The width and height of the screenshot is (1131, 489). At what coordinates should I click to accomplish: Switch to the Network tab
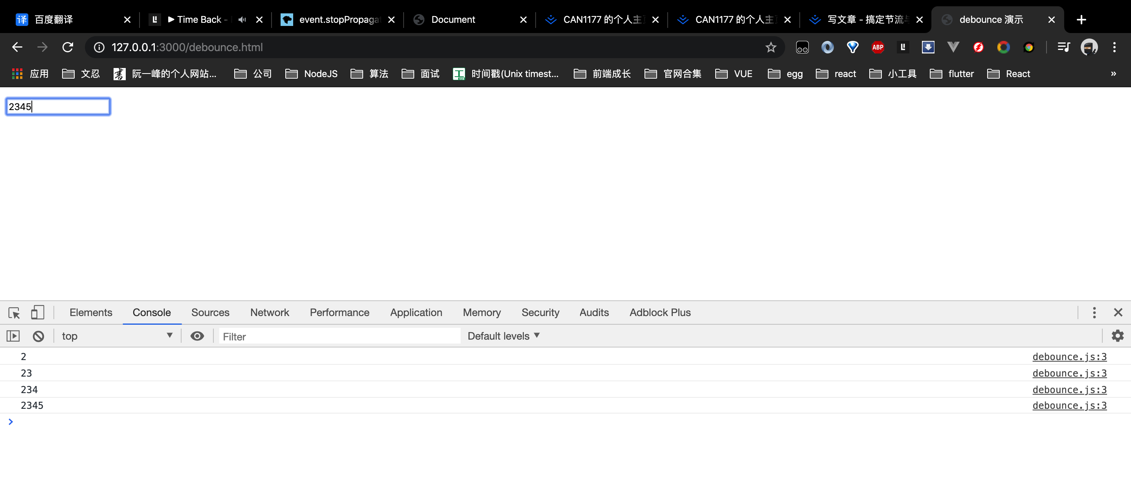coord(269,313)
